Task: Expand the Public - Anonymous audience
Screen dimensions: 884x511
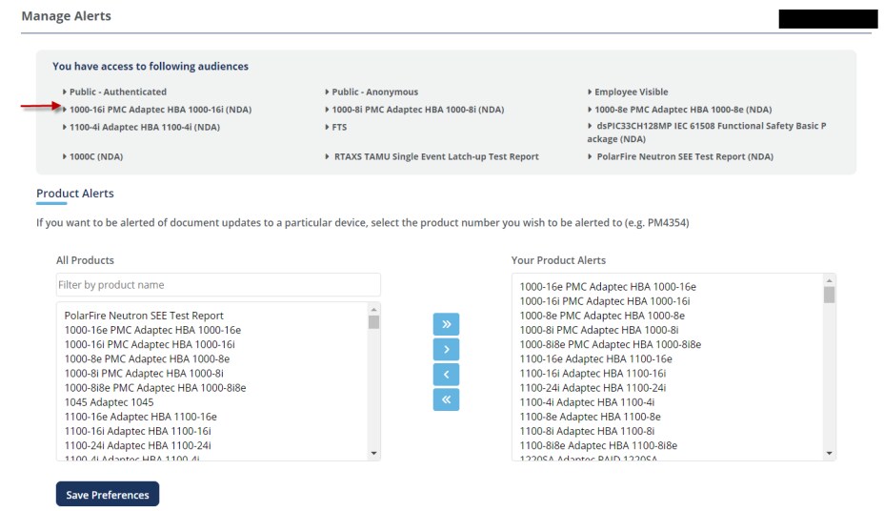Action: 374,92
